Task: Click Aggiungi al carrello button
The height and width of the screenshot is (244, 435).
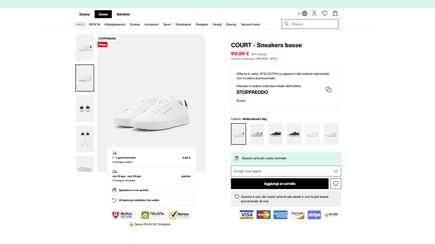Action: pos(279,184)
